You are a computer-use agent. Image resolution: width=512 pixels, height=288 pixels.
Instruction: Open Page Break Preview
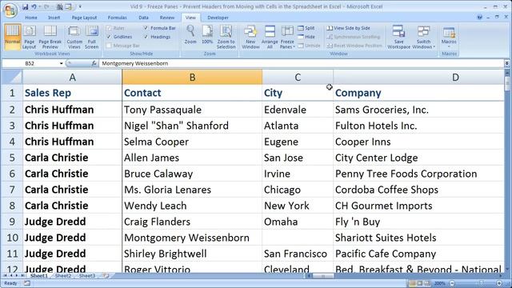point(50,37)
